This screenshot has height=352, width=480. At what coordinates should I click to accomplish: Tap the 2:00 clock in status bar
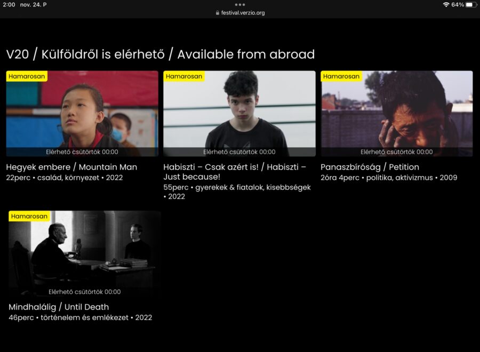[x=9, y=5]
